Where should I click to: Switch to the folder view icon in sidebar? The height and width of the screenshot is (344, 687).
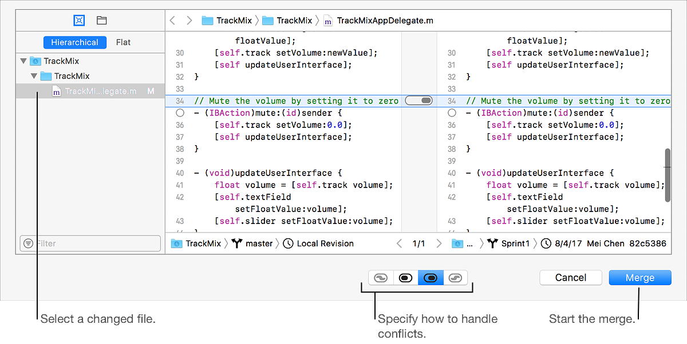101,21
